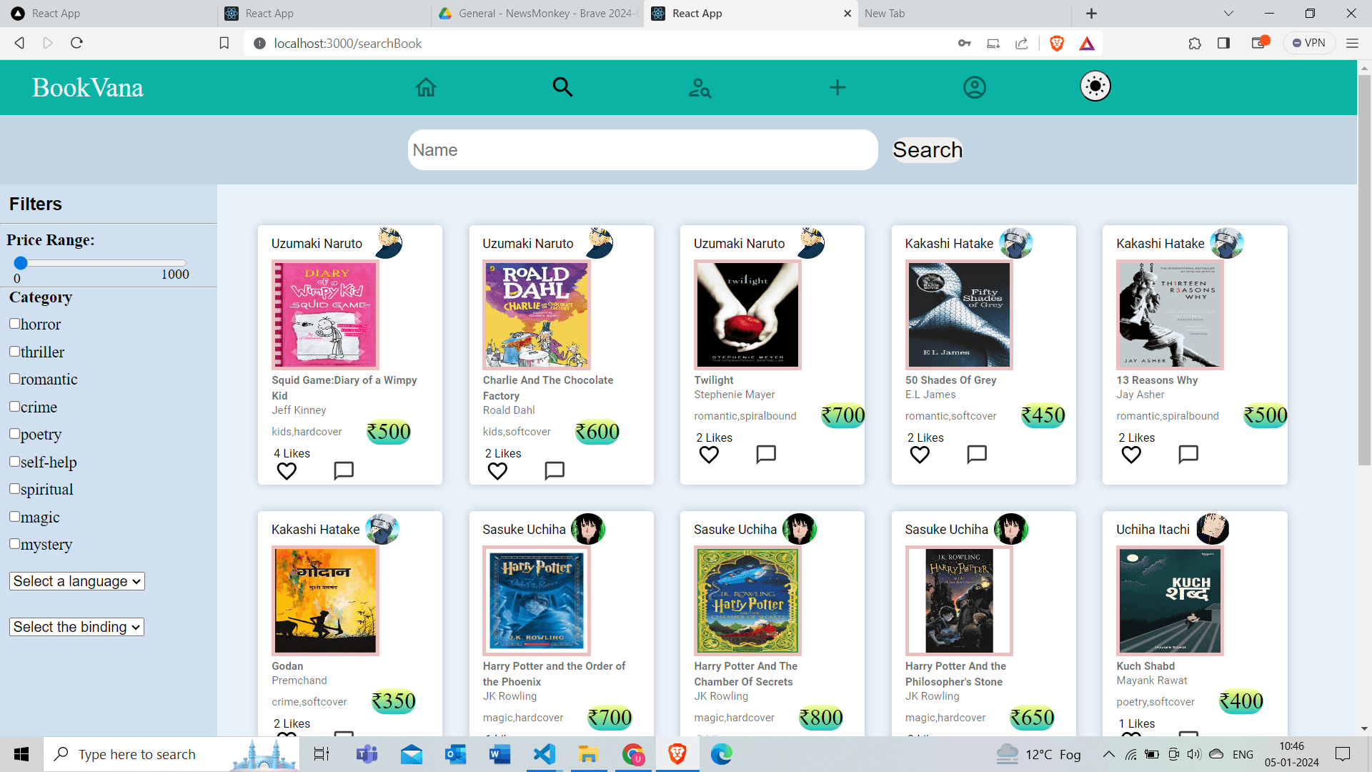Viewport: 1372px width, 772px height.
Task: Click the VPN button in toolbar
Action: pos(1309,43)
